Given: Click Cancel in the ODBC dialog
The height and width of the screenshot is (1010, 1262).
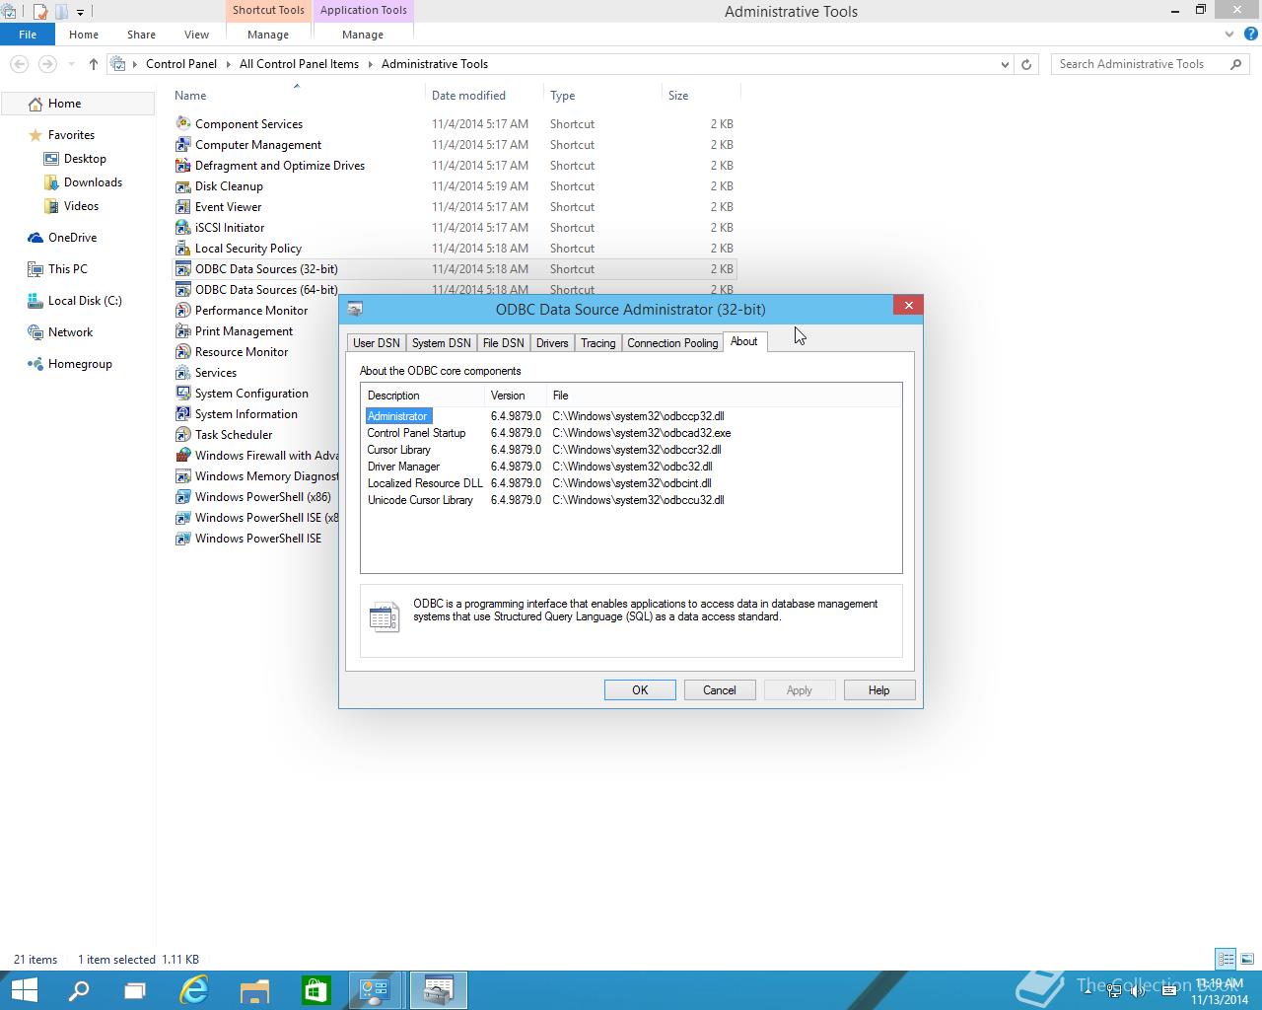Looking at the screenshot, I should tap(720, 690).
